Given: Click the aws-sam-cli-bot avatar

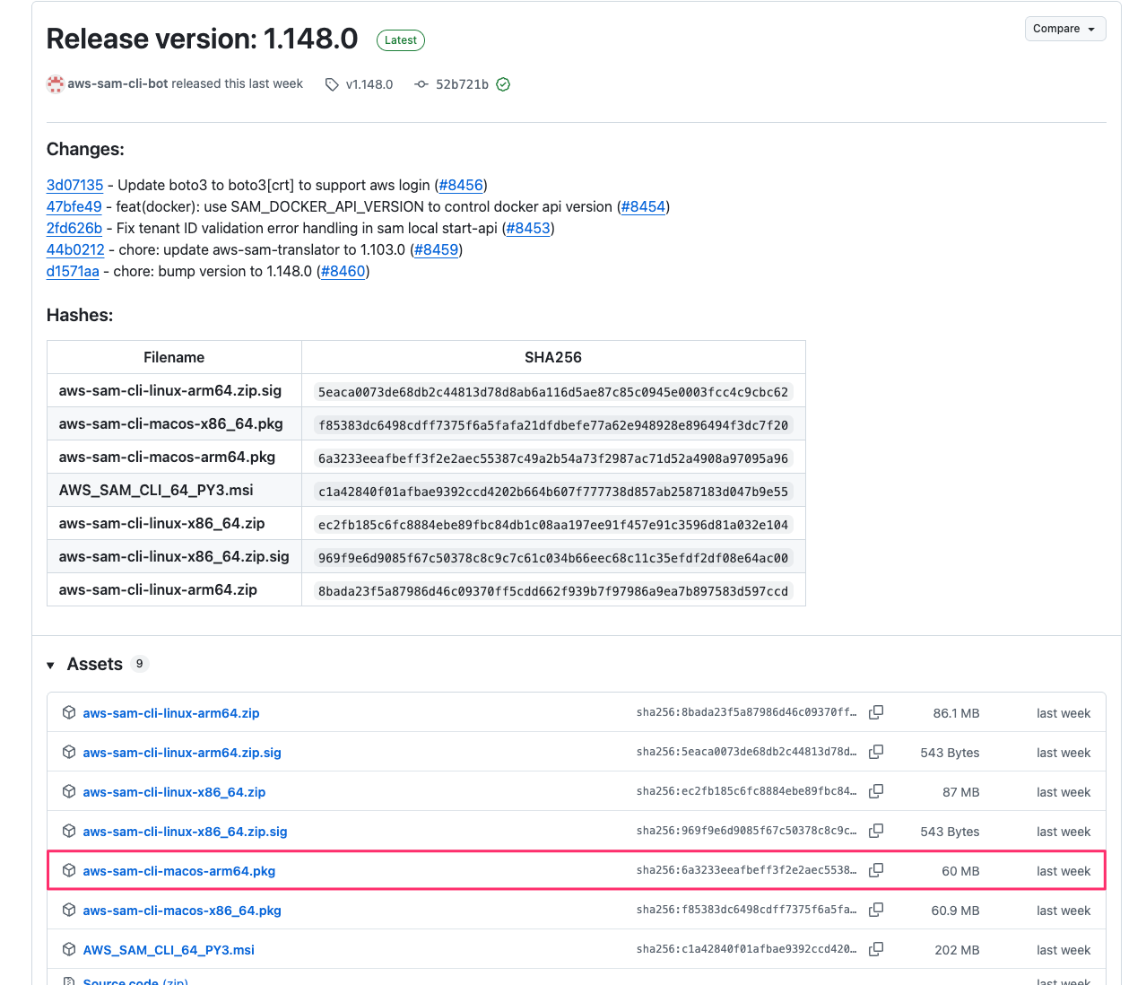Looking at the screenshot, I should (56, 84).
